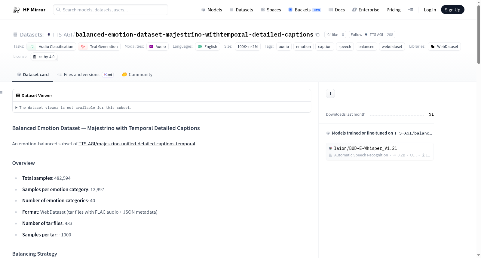The width and height of the screenshot is (481, 258).
Task: Click the Text Generation task icon
Action: [83, 46]
